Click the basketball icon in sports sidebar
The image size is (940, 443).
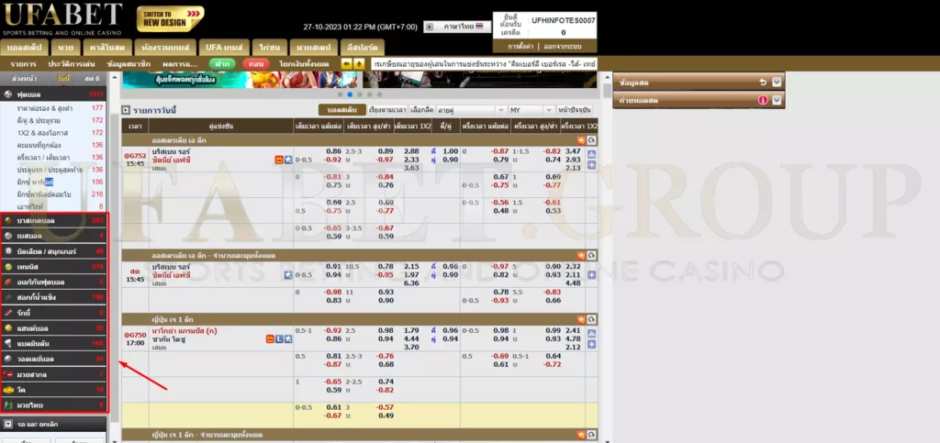(8, 221)
